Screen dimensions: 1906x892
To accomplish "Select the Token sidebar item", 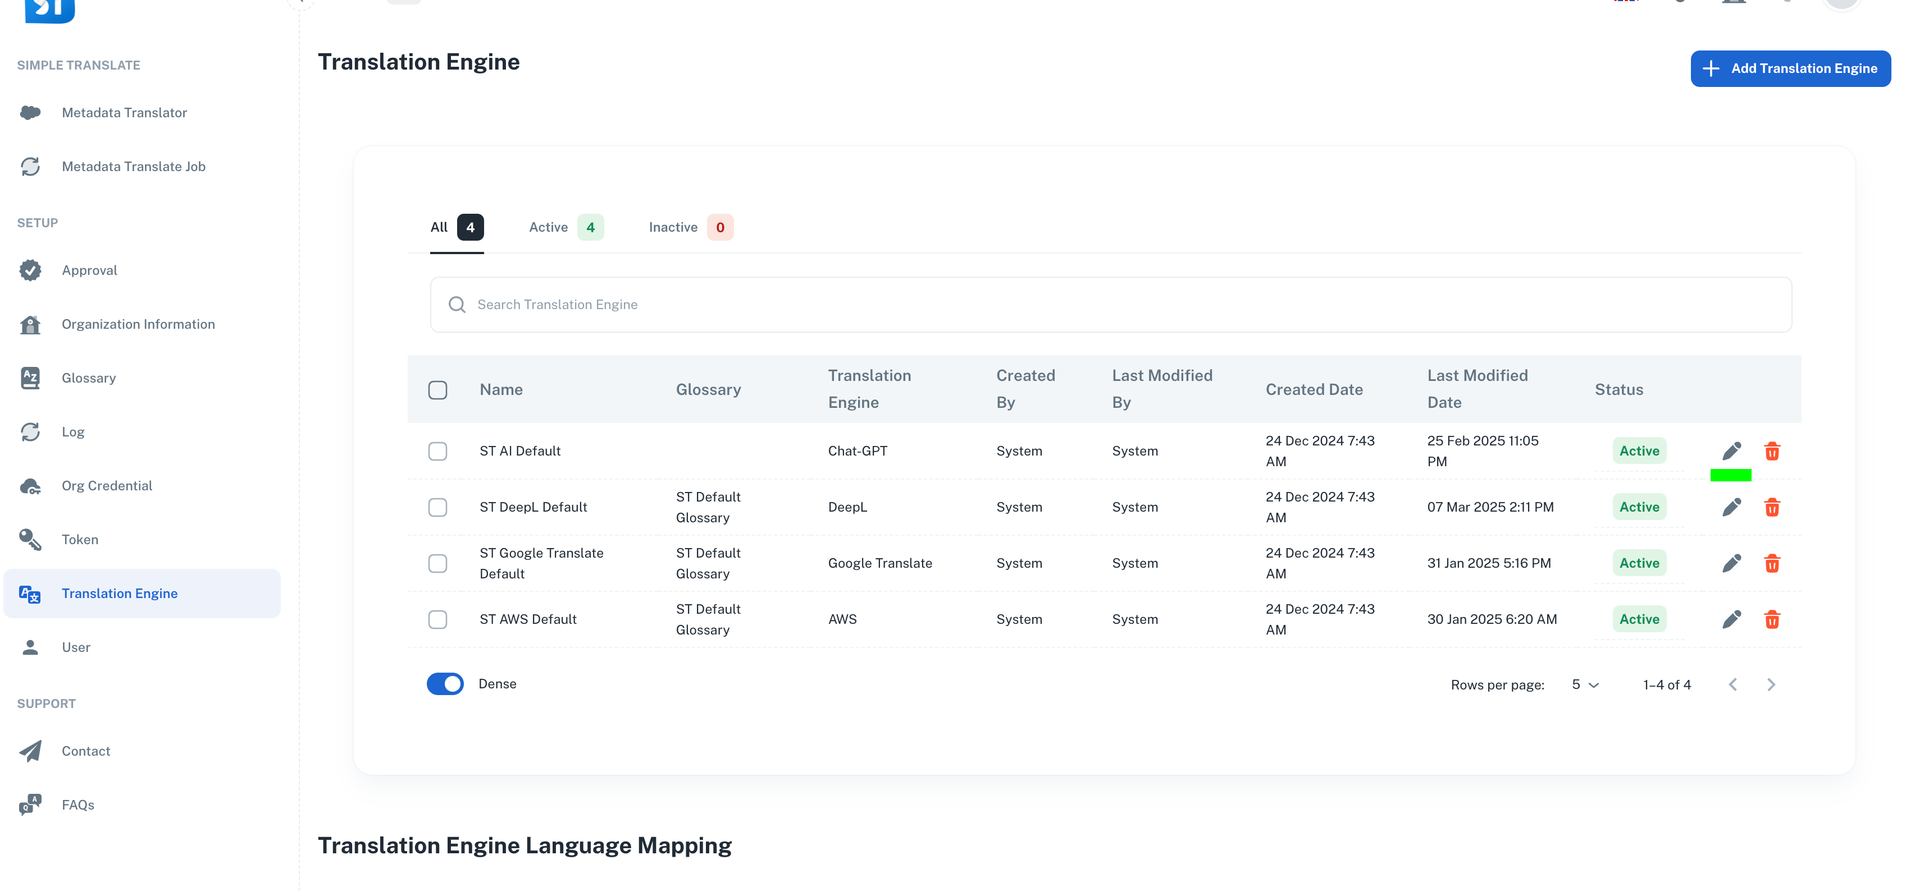I will (x=79, y=540).
